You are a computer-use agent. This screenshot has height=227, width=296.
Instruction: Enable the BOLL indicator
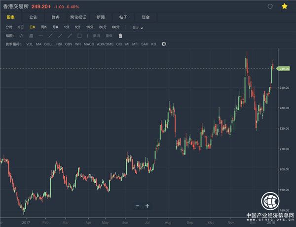(49, 44)
